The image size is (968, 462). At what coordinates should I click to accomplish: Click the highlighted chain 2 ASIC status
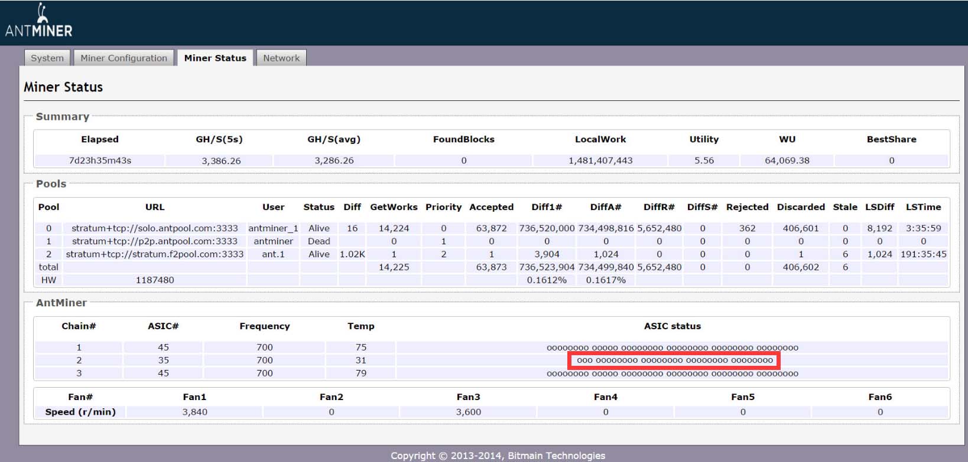674,361
